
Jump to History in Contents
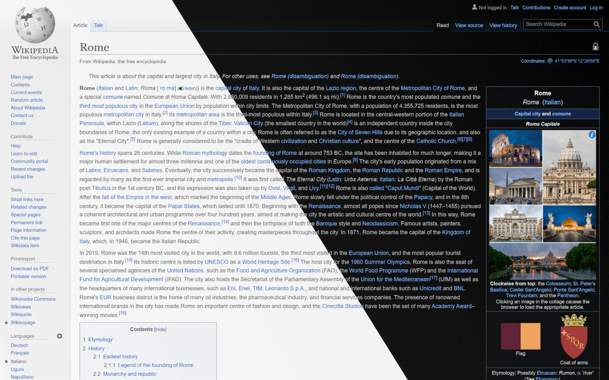point(96,348)
